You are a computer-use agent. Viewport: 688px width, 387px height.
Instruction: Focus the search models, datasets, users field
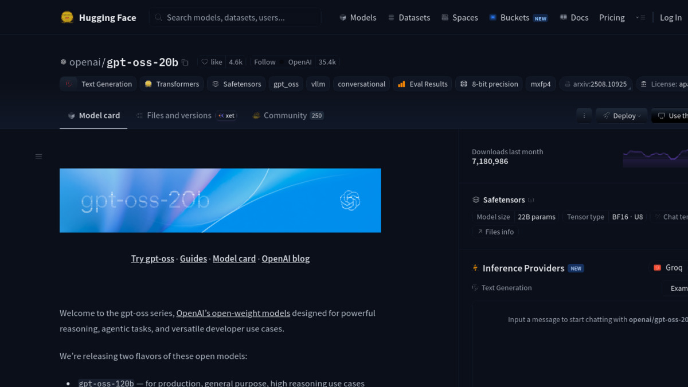coord(235,18)
